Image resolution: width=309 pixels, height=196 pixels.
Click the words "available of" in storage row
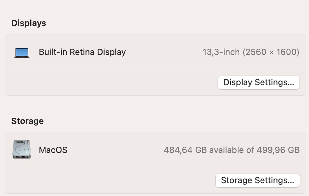tap(232, 150)
